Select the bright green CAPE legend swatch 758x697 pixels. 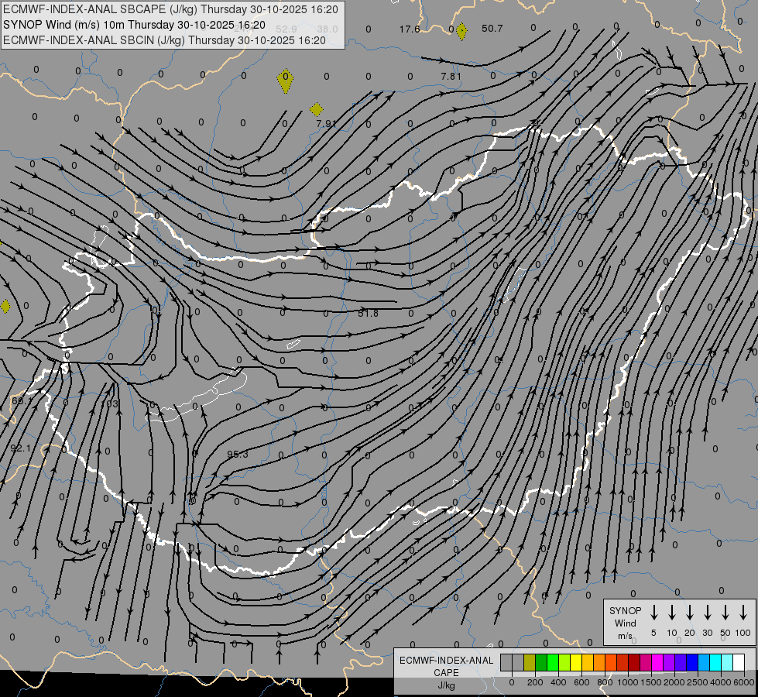[553, 663]
